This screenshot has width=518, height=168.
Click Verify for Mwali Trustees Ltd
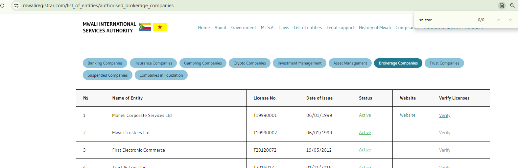click(445, 133)
